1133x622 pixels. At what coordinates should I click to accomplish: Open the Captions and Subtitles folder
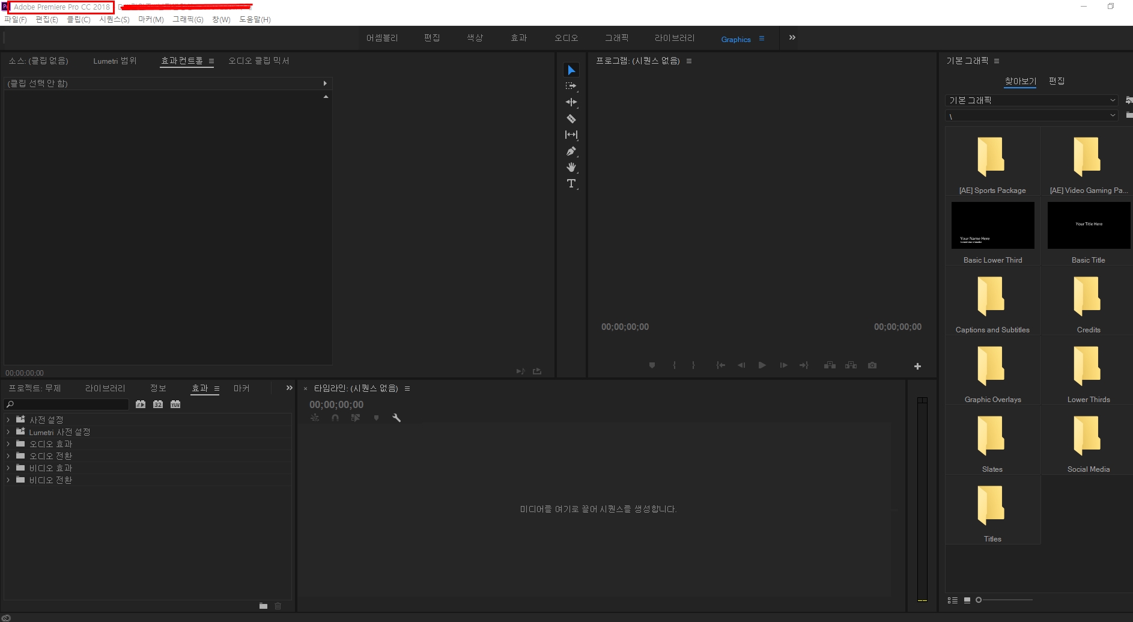point(992,300)
